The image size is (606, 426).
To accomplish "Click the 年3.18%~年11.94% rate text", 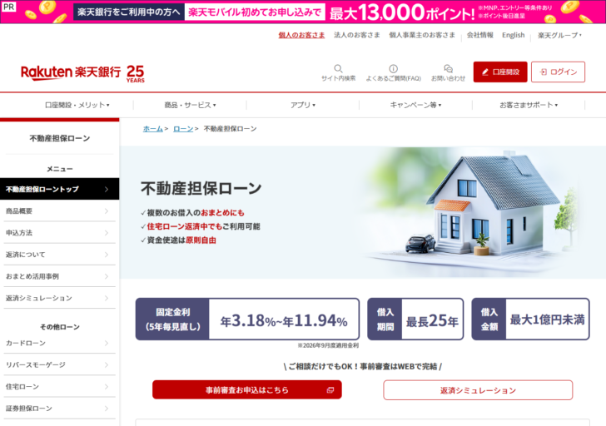I will click(284, 320).
